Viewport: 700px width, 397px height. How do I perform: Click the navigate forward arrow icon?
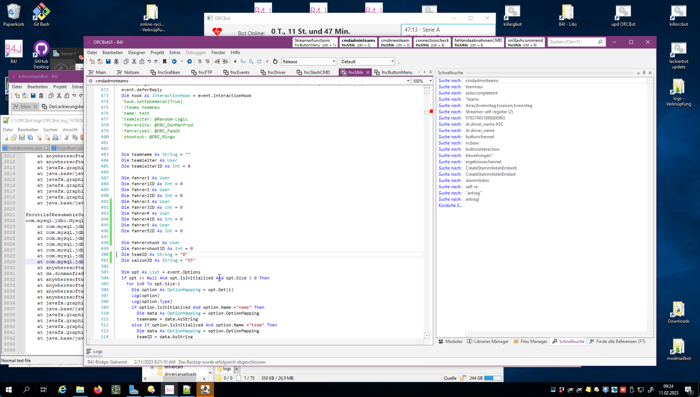[190, 62]
